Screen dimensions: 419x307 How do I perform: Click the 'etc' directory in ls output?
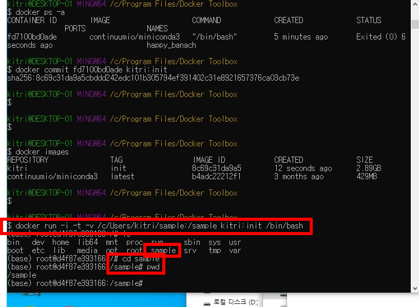pos(38,251)
